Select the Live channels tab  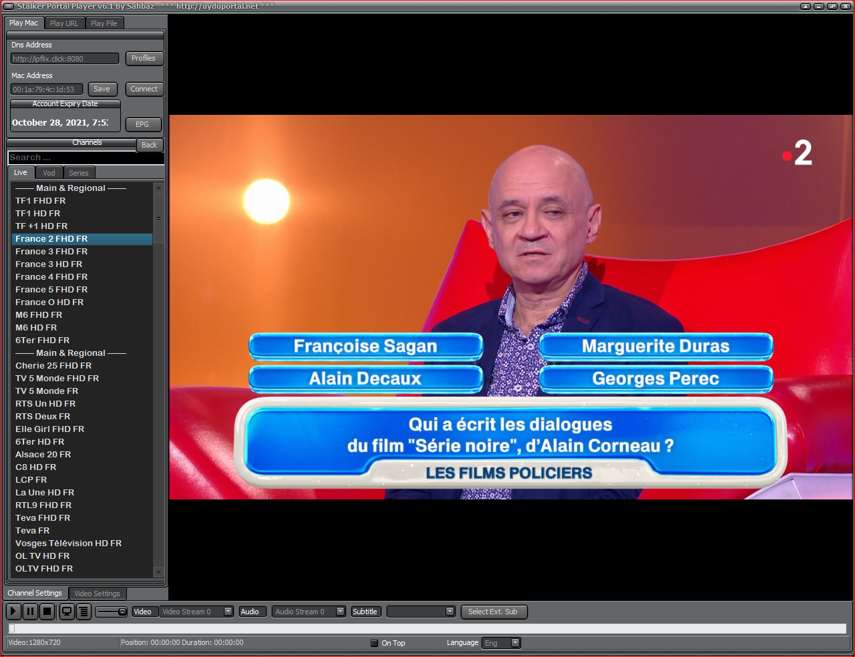21,172
